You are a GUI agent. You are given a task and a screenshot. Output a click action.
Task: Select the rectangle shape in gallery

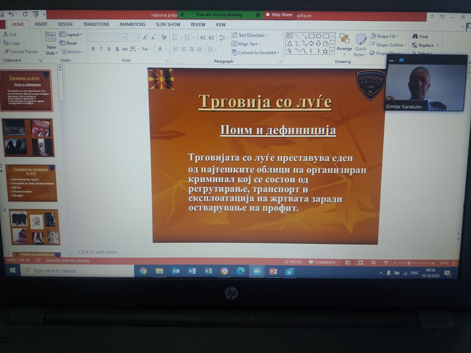tap(311, 36)
